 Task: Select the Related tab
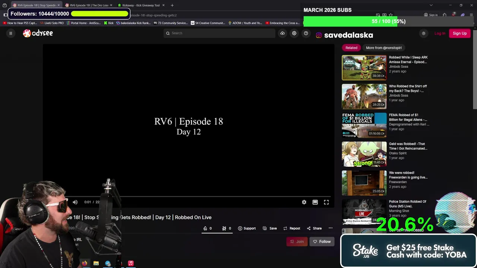click(351, 48)
